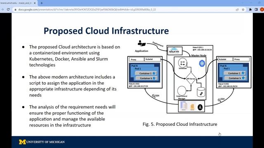The width and height of the screenshot is (264, 148).
Task: Click the third bullet about requirement needs
Action: pyautogui.click(x=73, y=116)
